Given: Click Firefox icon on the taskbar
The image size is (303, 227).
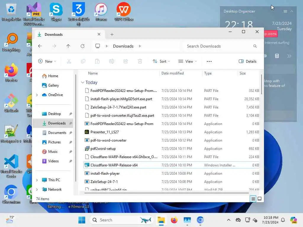Looking at the screenshot, I should click(x=174, y=220).
